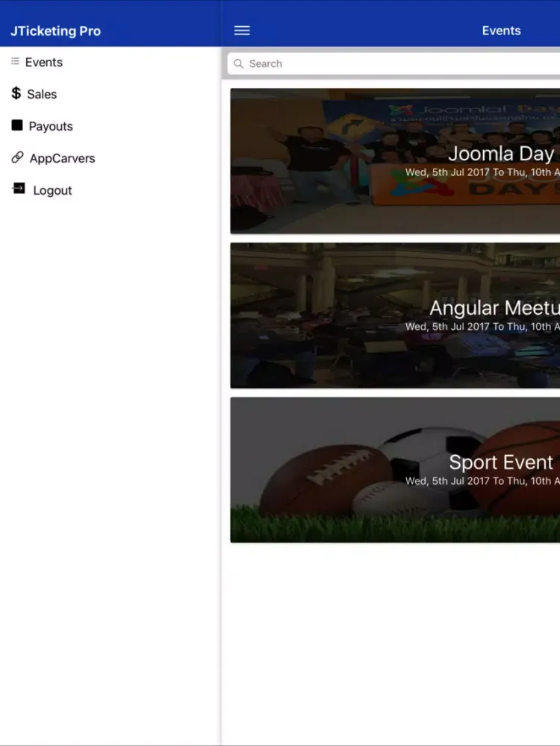560x746 pixels.
Task: Click the link icon beside AppCarvers
Action: (x=18, y=157)
